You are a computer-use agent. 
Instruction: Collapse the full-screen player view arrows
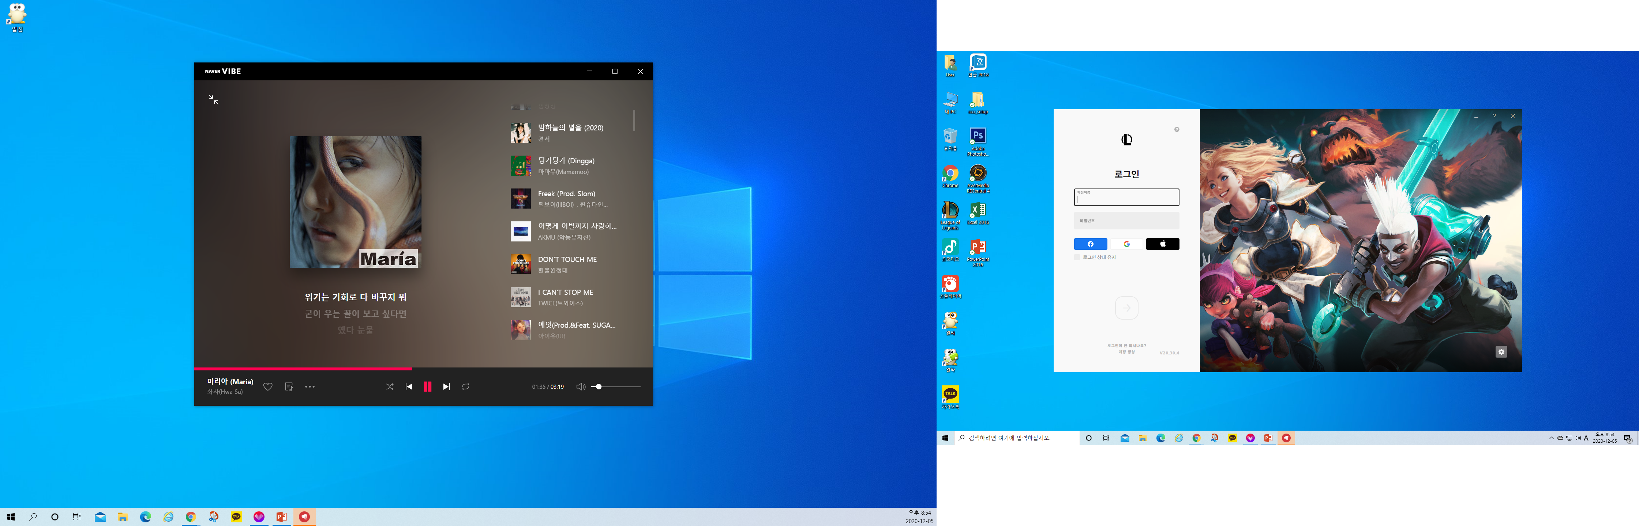[214, 100]
